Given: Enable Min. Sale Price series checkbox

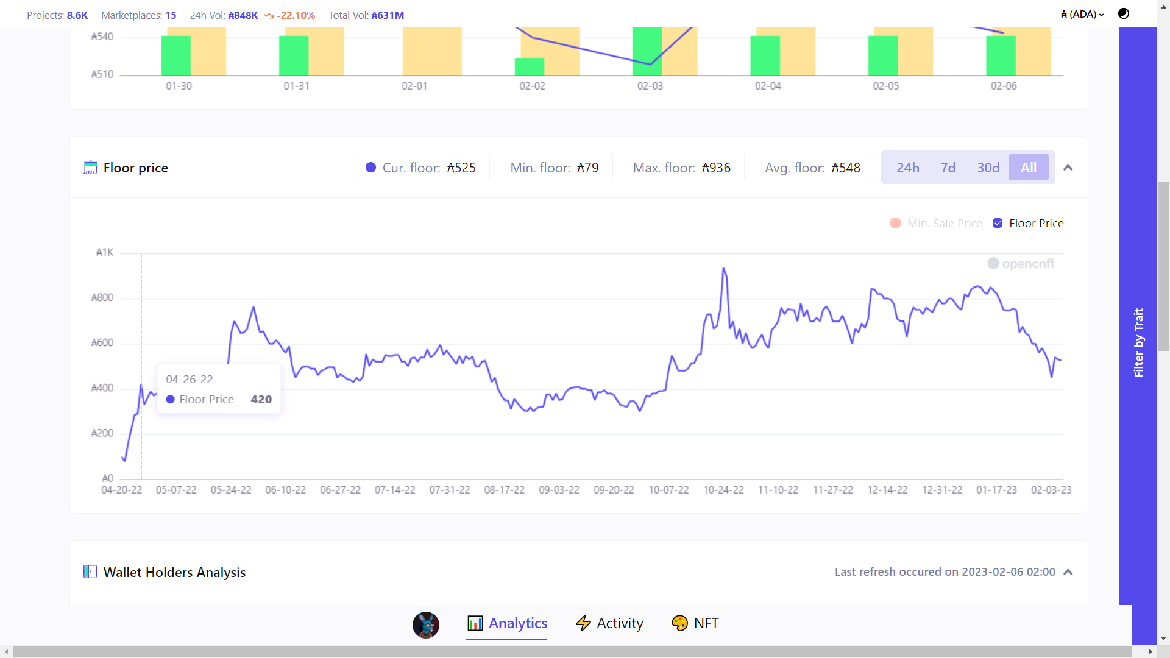Looking at the screenshot, I should pos(895,223).
